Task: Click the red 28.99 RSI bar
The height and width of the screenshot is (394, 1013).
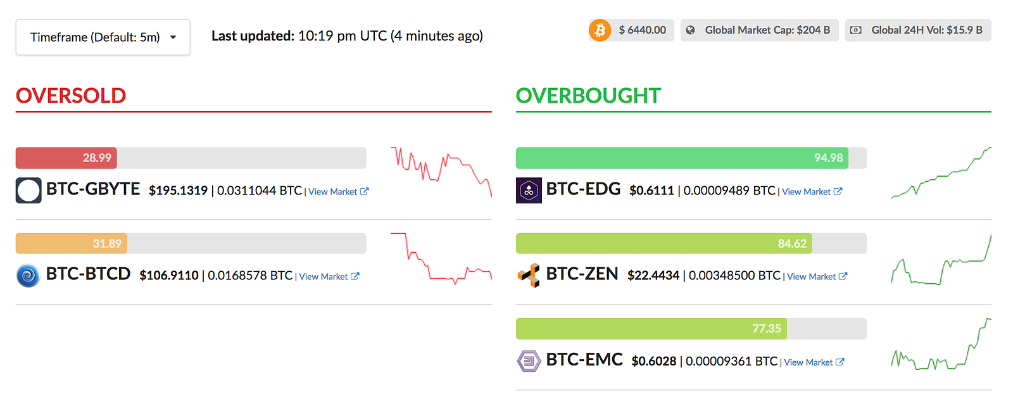Action: [x=66, y=158]
